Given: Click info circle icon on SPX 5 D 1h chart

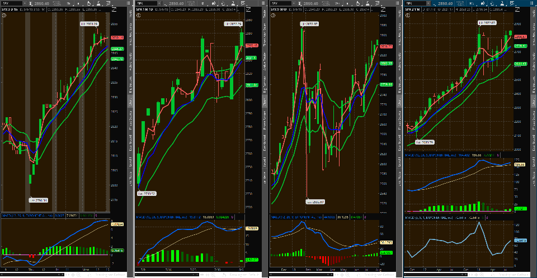Looking at the screenshot, I should (x=4, y=16).
